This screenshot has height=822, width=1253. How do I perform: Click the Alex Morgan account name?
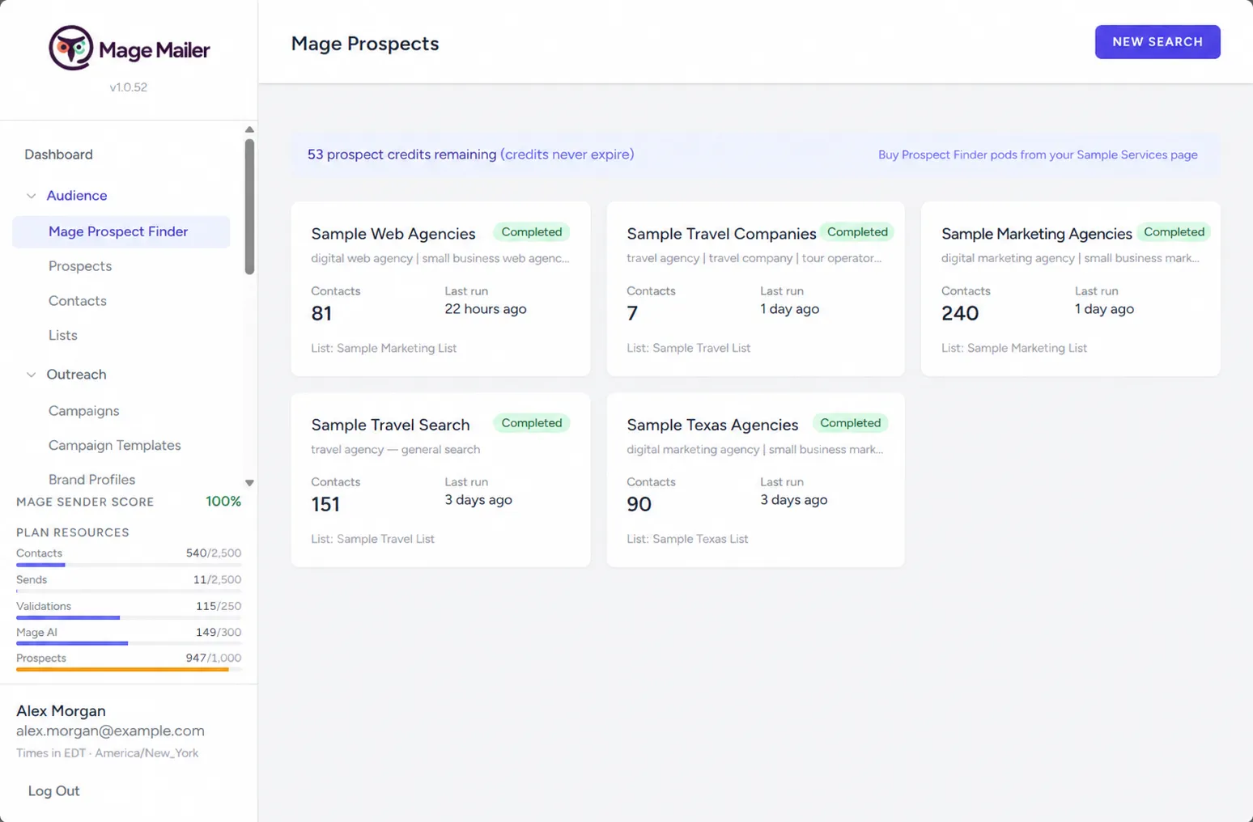point(61,710)
